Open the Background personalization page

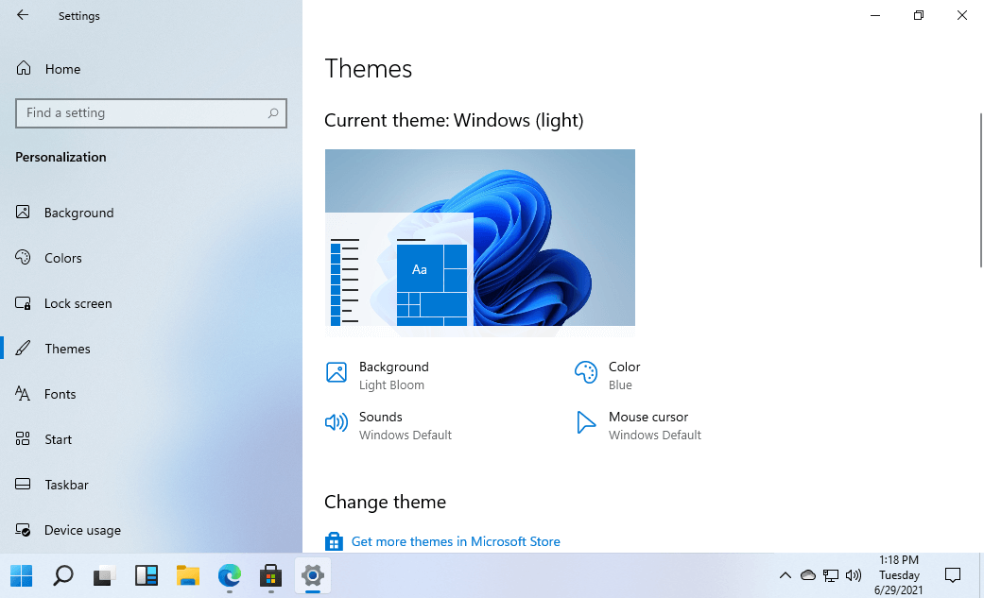[65, 213]
